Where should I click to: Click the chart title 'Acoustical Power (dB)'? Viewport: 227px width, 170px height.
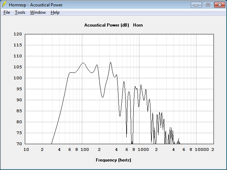coord(106,25)
